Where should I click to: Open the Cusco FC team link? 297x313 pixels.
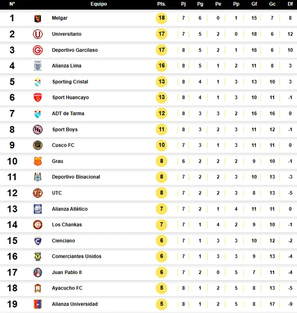[63, 145]
